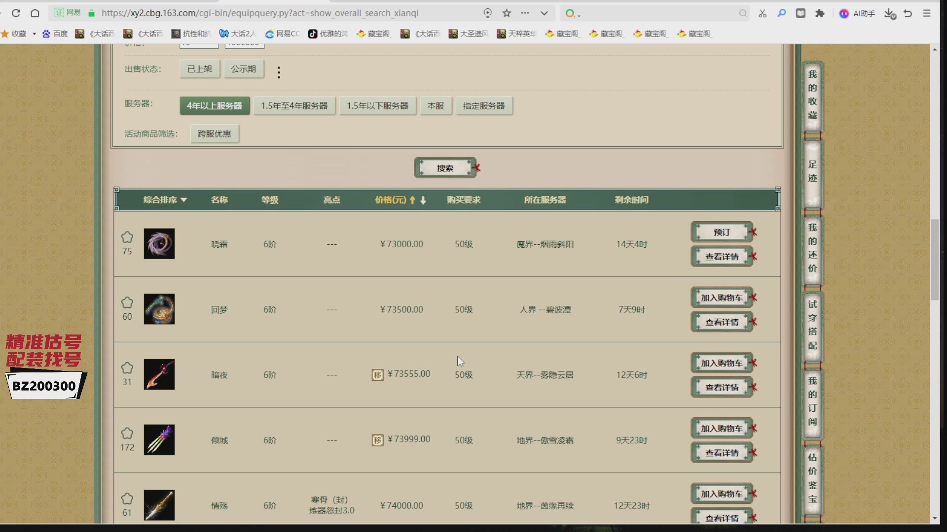Open the 大圣速风 bookmark
Screen dimensions: 947x532
click(x=469, y=33)
